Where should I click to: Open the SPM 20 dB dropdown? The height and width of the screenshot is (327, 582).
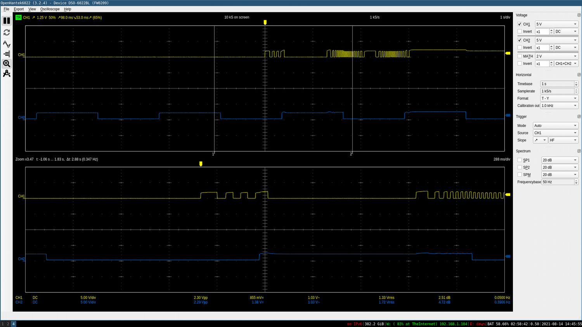pos(560,175)
